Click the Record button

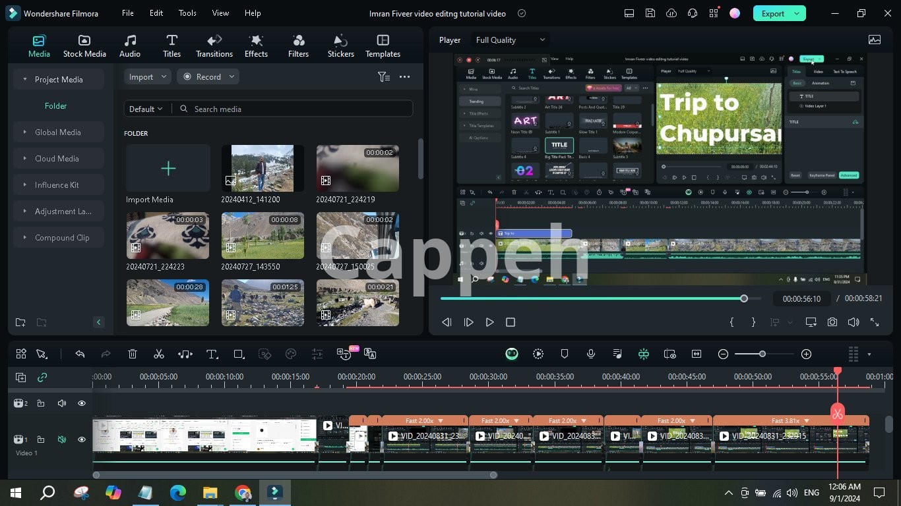tap(208, 77)
